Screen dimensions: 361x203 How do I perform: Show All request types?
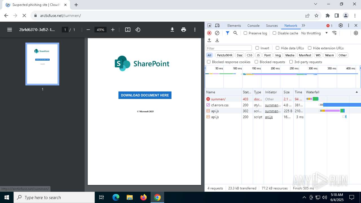coord(209,55)
